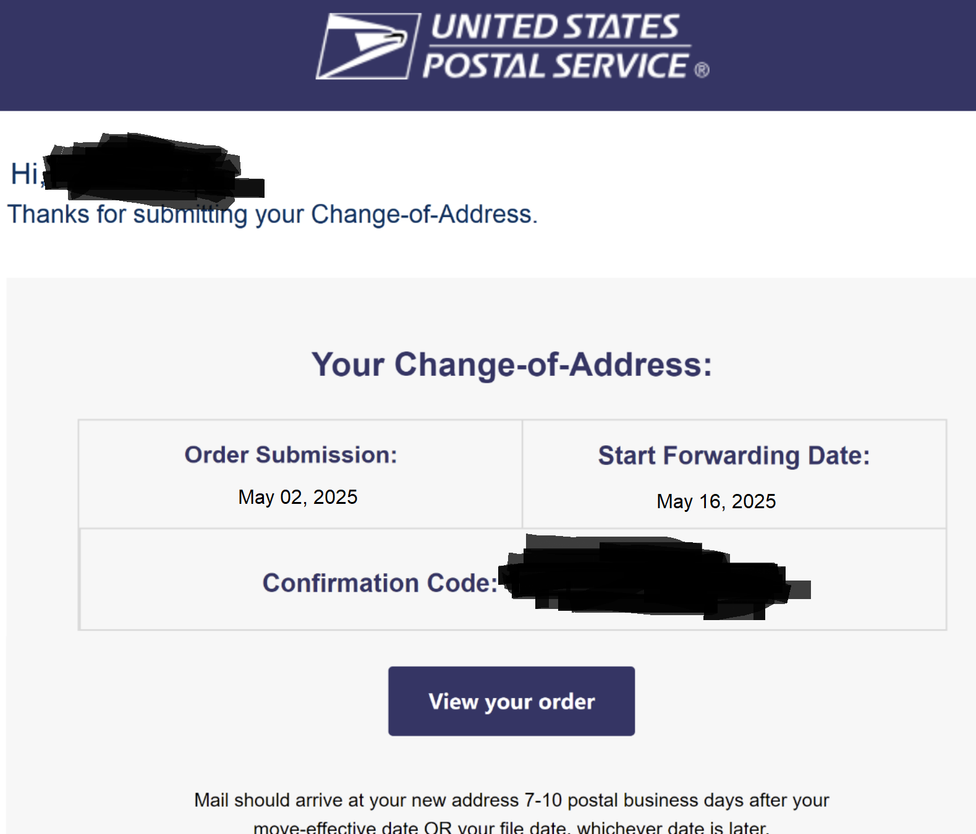Click the "Mail should arrive at your new address" line
Viewport: 976px width, 834px height.
pos(512,800)
